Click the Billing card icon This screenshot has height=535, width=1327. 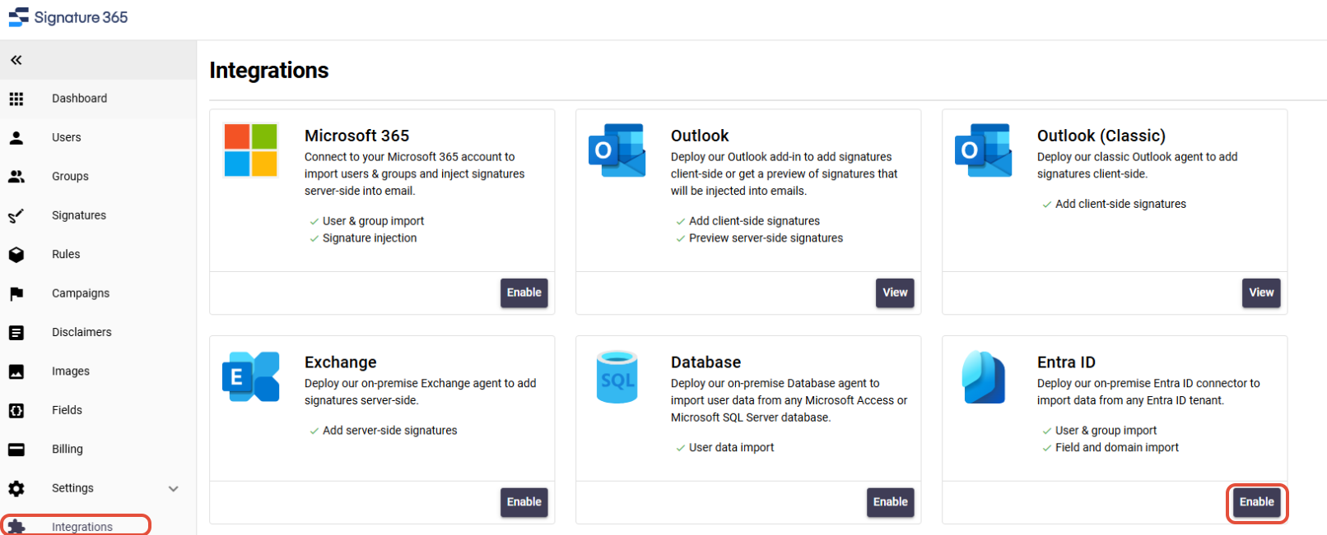coord(16,450)
